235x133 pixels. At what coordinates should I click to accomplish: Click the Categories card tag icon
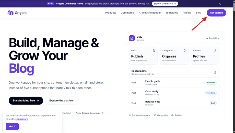(185, 51)
